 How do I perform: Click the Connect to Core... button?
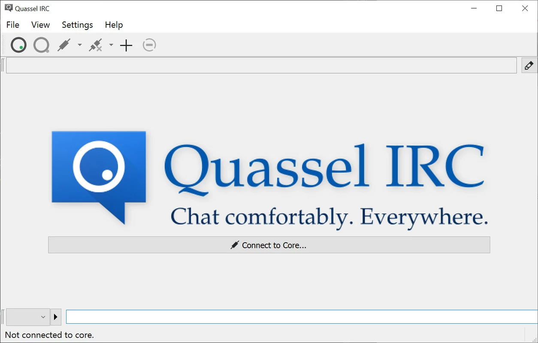click(x=269, y=245)
